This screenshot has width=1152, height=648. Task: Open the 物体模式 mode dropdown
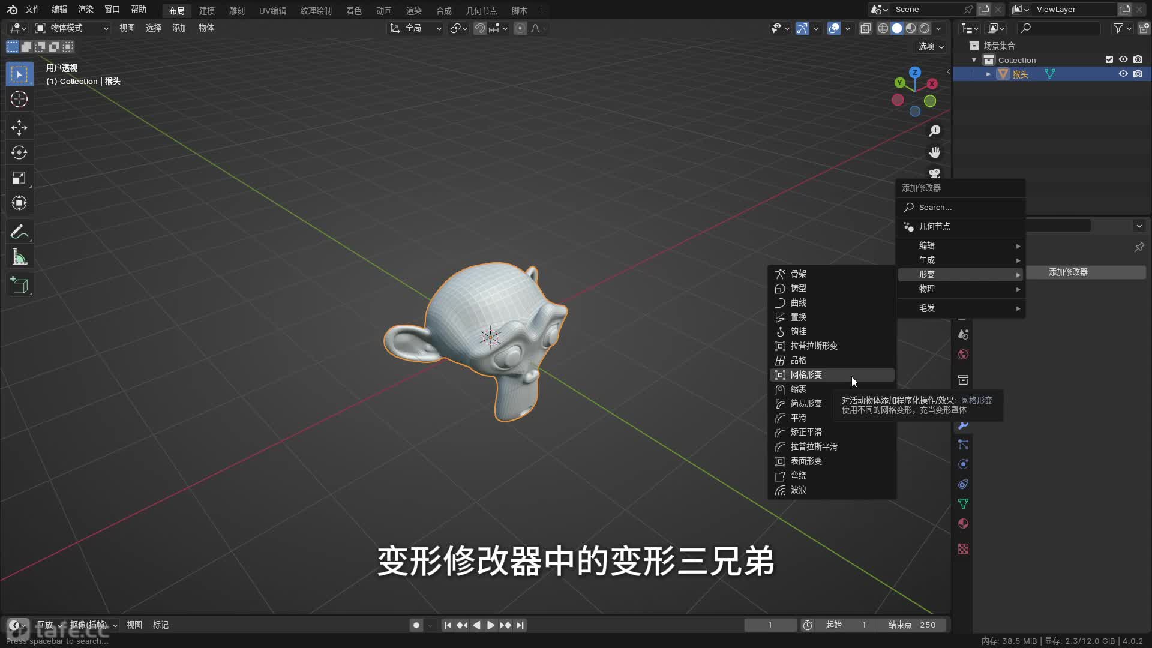[x=72, y=28]
